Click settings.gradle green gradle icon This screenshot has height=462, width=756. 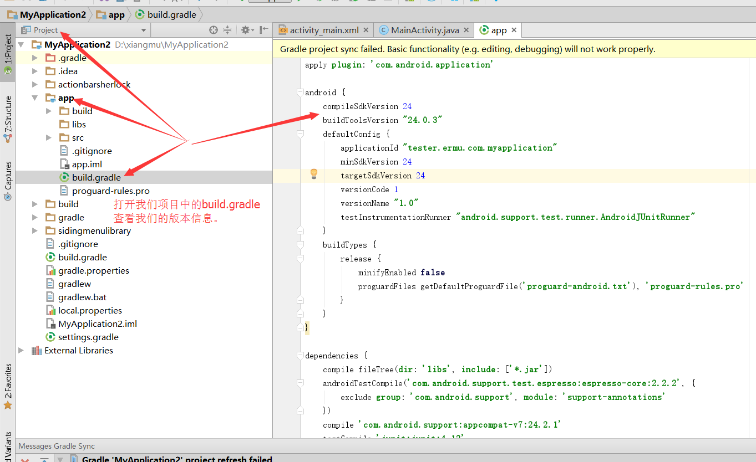point(50,337)
